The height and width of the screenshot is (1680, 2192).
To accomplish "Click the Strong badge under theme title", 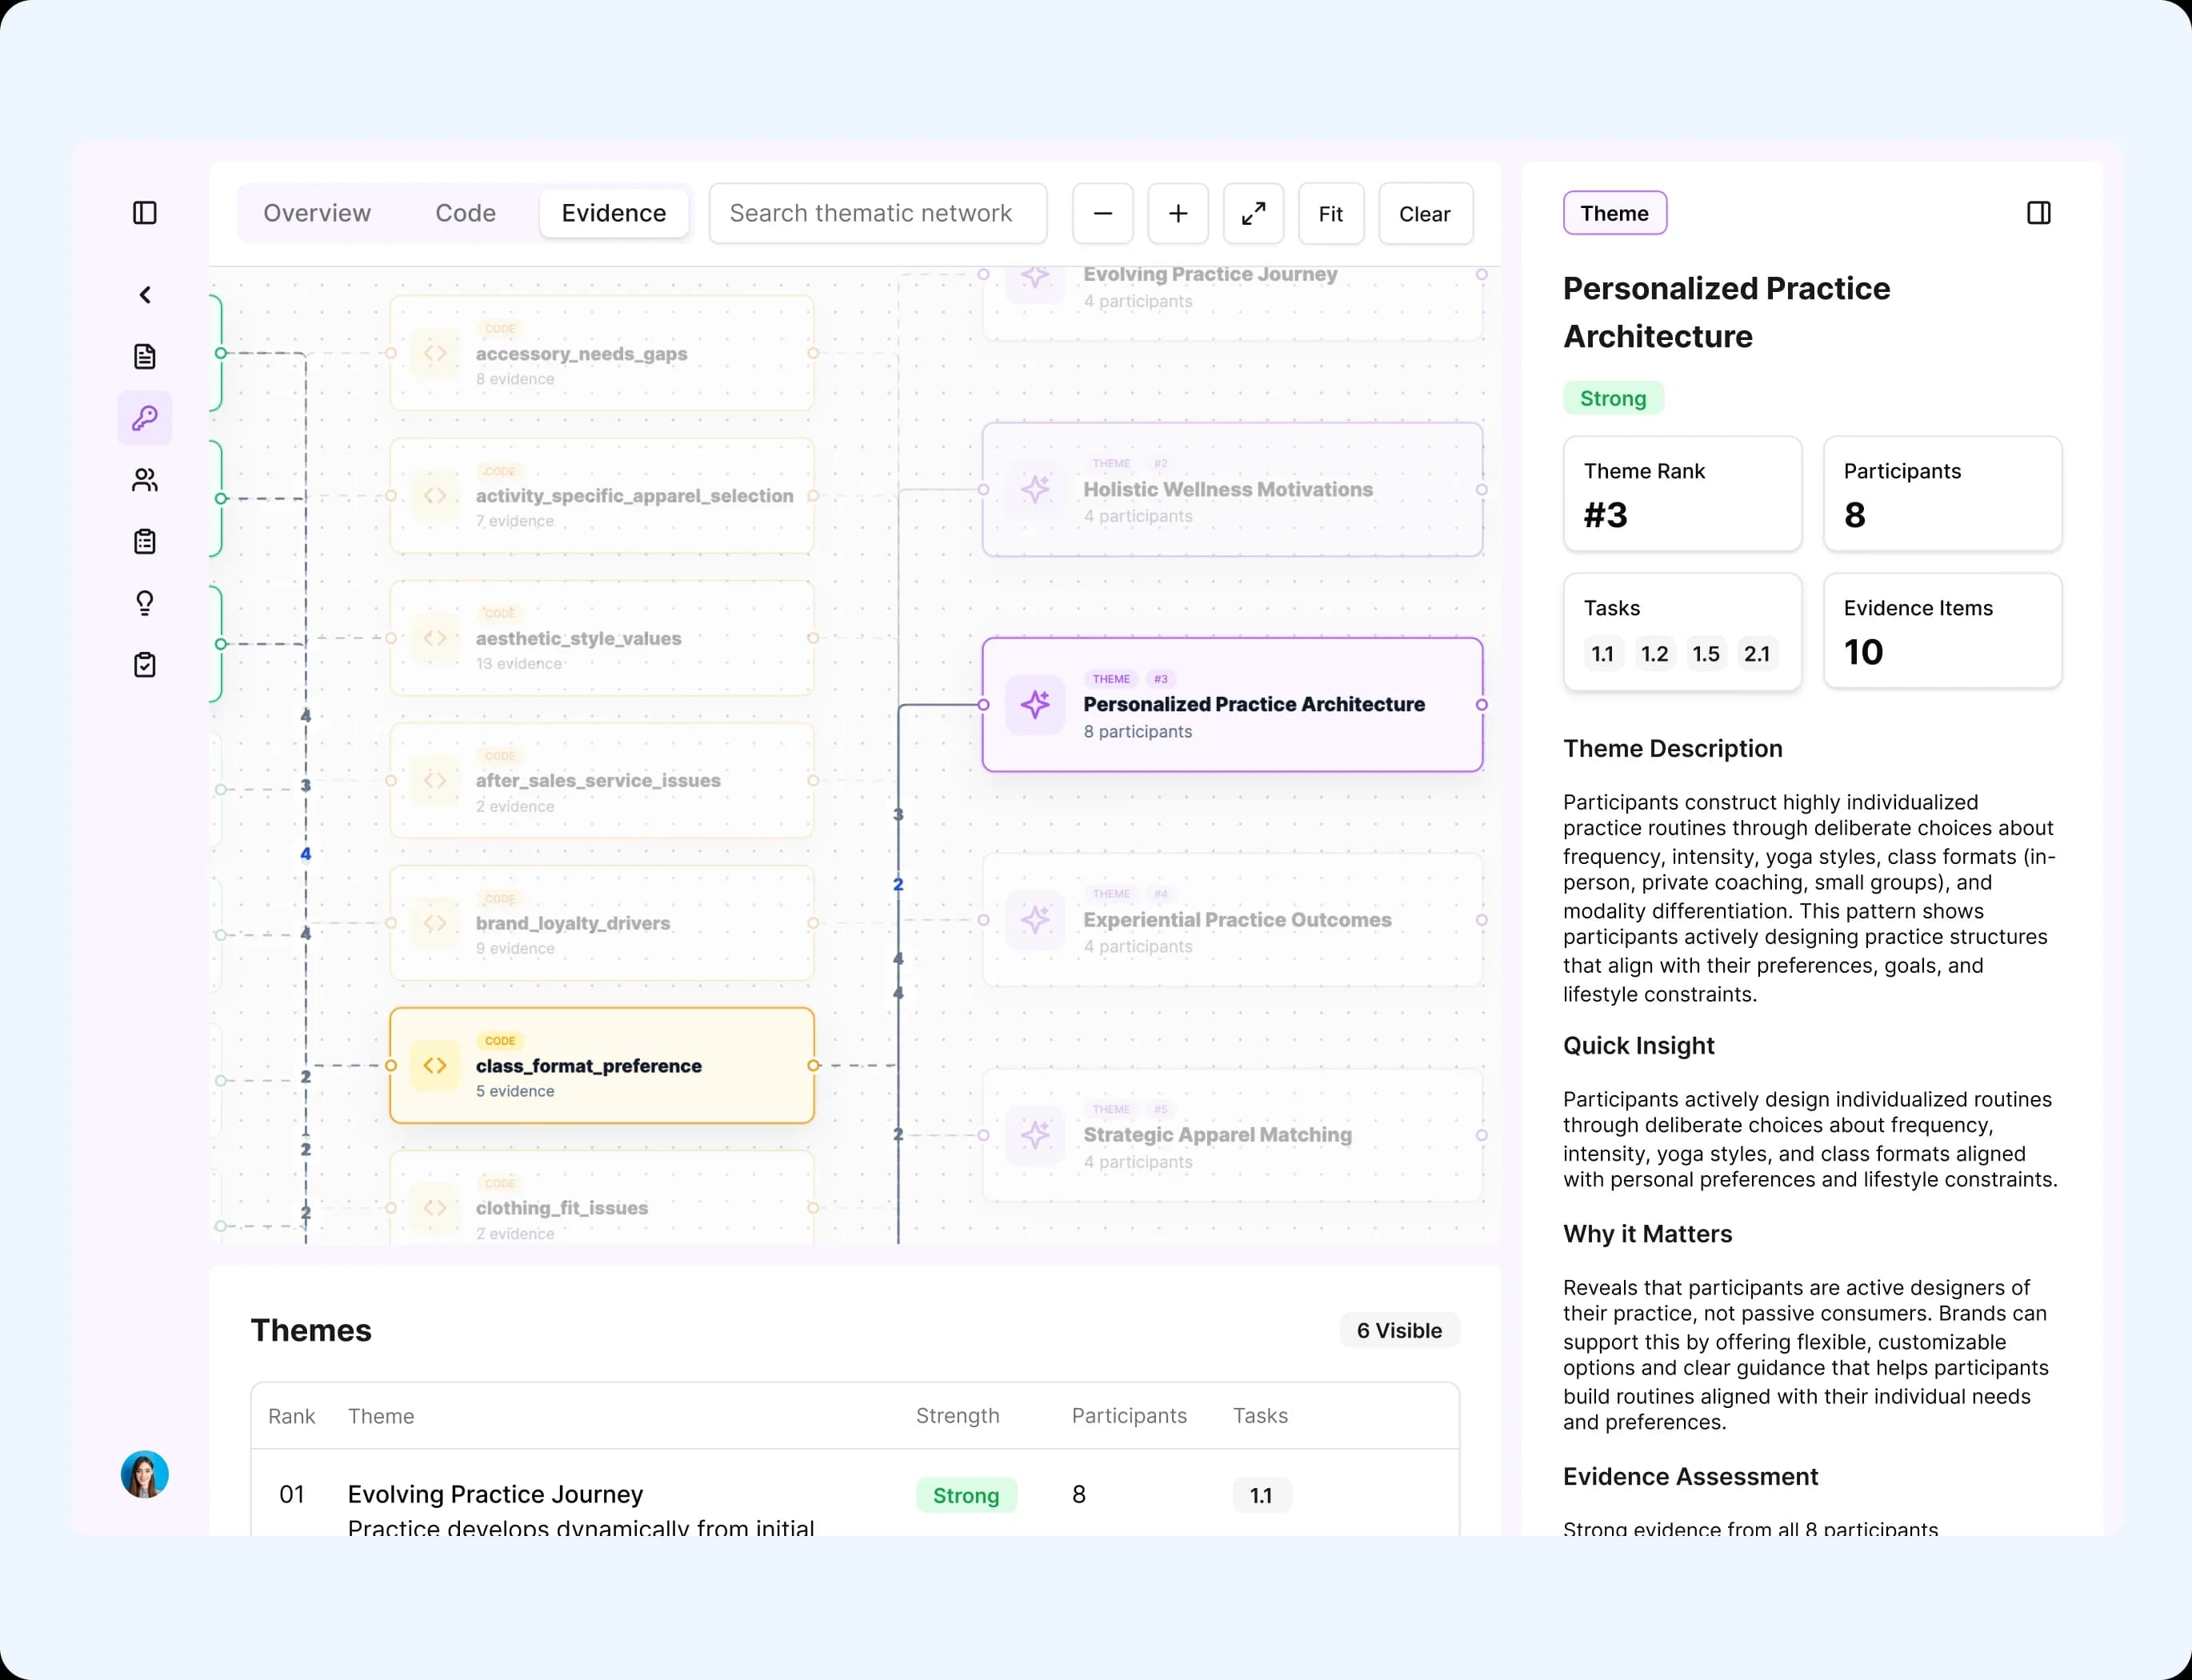I will (x=1613, y=398).
